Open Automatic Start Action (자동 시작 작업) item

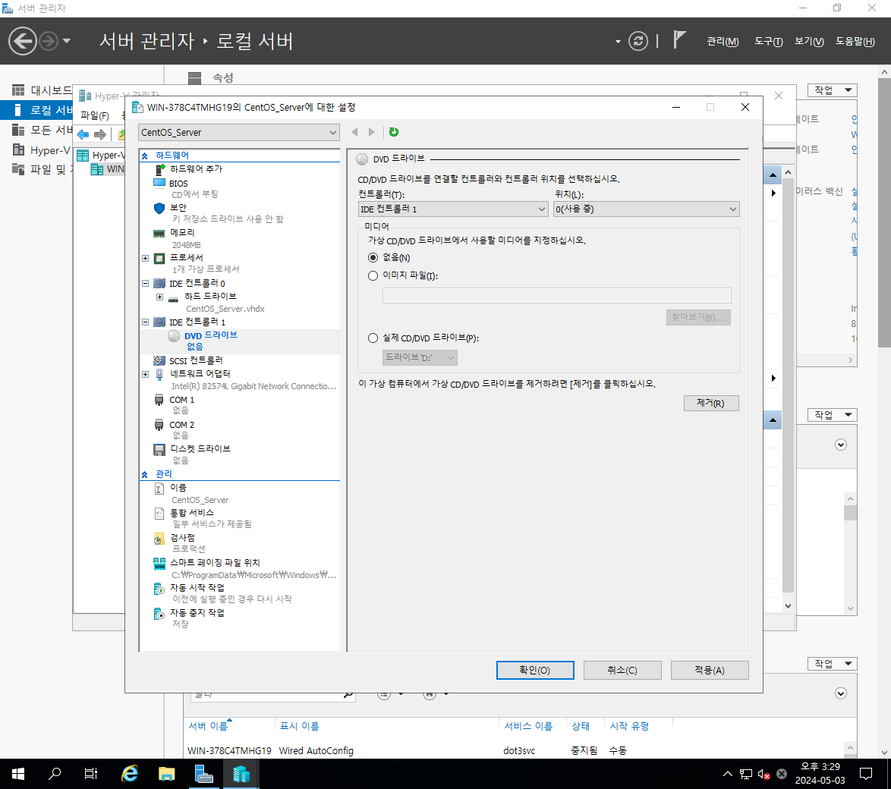pos(197,588)
